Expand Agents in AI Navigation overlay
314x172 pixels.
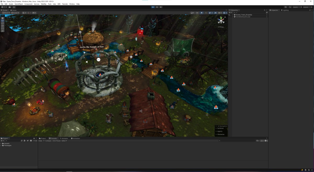tap(216, 131)
